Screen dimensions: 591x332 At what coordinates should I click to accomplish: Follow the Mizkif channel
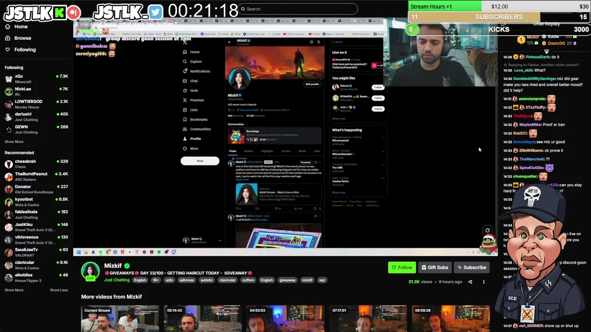pos(402,267)
